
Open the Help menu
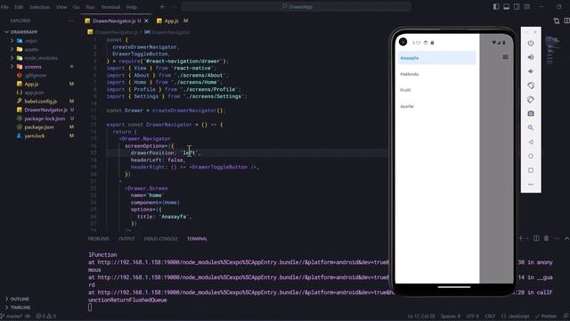(x=131, y=7)
